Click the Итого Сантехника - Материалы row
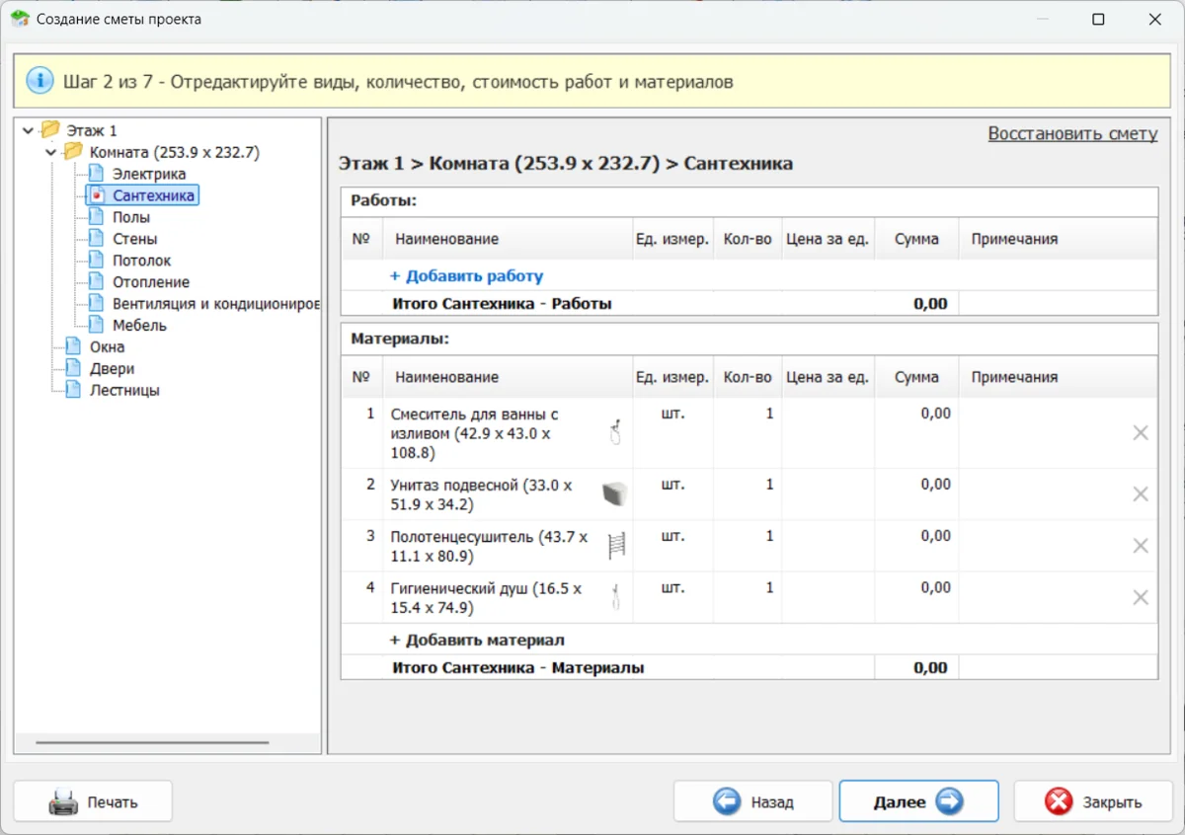The width and height of the screenshot is (1185, 835). click(750, 668)
